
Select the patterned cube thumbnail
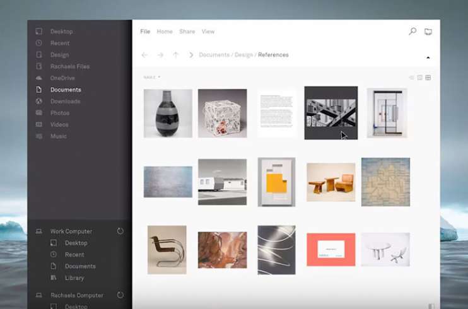(223, 114)
